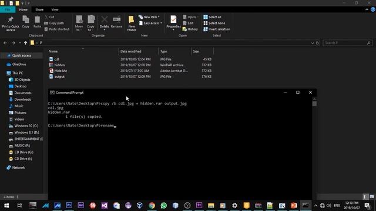Open Music folder in sidebar
376x211 pixels.
tap(19, 106)
